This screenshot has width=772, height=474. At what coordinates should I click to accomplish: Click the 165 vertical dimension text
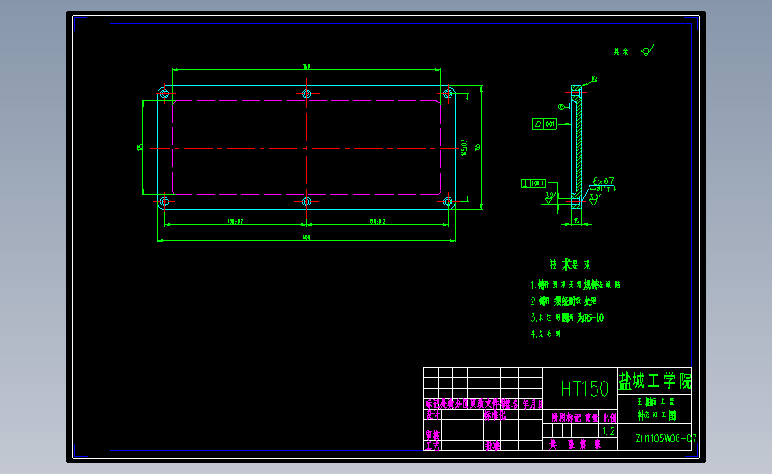pyautogui.click(x=477, y=147)
